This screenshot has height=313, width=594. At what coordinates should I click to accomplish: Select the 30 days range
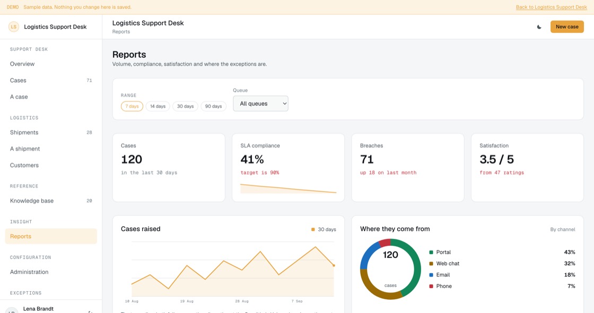[185, 106]
